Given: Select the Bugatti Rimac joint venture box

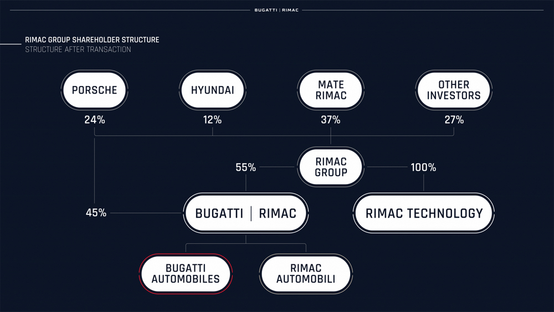Looking at the screenshot, I should pos(246,213).
